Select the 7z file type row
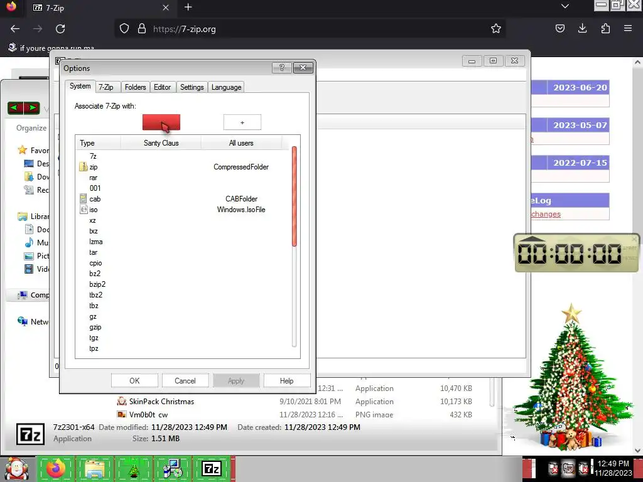Screen dimensions: 643x482 tap(183, 156)
